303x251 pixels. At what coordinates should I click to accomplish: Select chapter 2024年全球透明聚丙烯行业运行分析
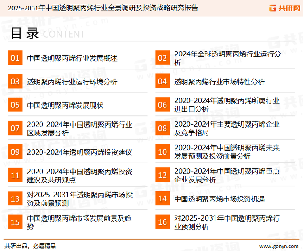pos(227,58)
